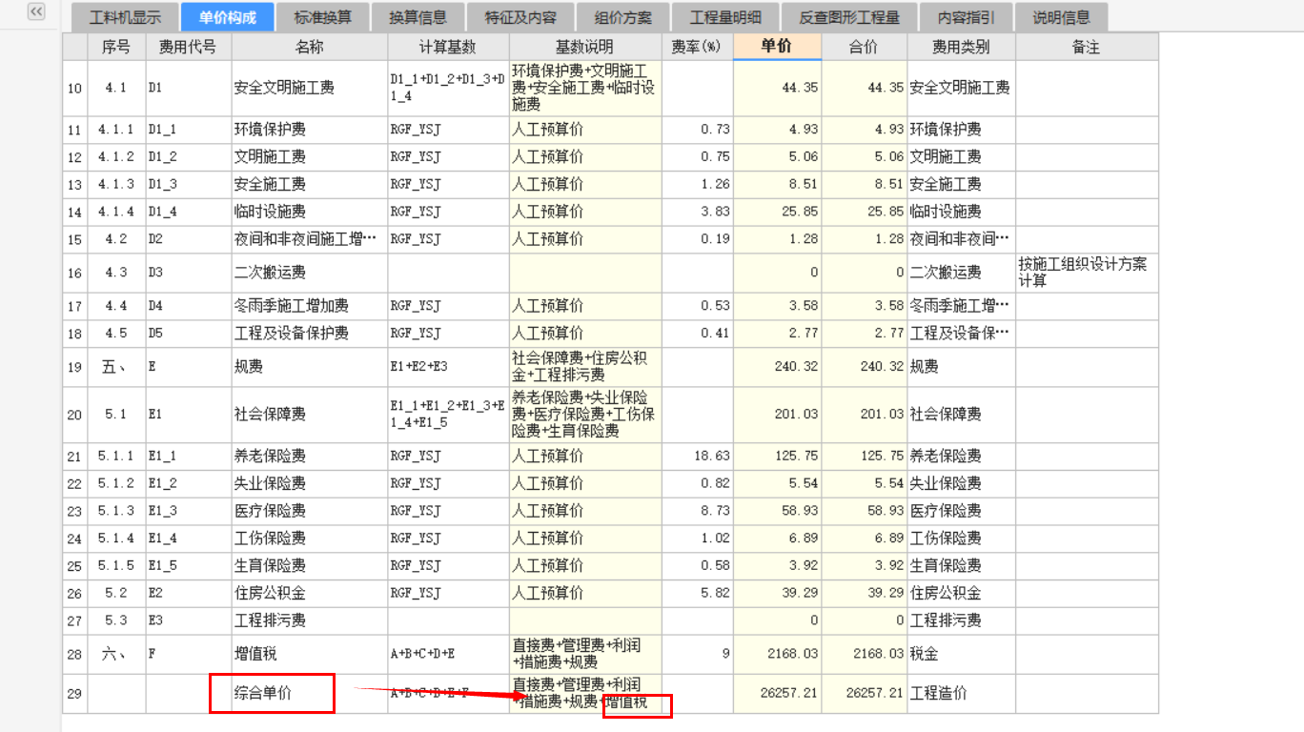Click the 税金 fee category cell

pos(961,655)
